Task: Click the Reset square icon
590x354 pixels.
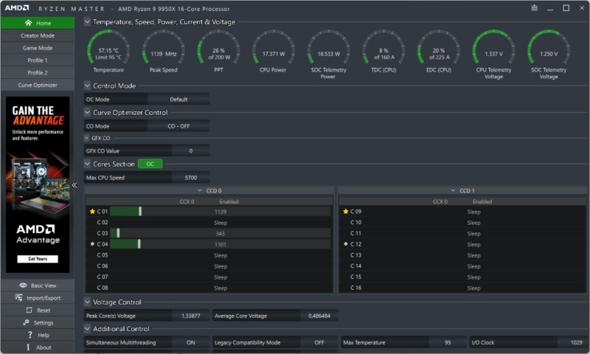Action: 29,310
